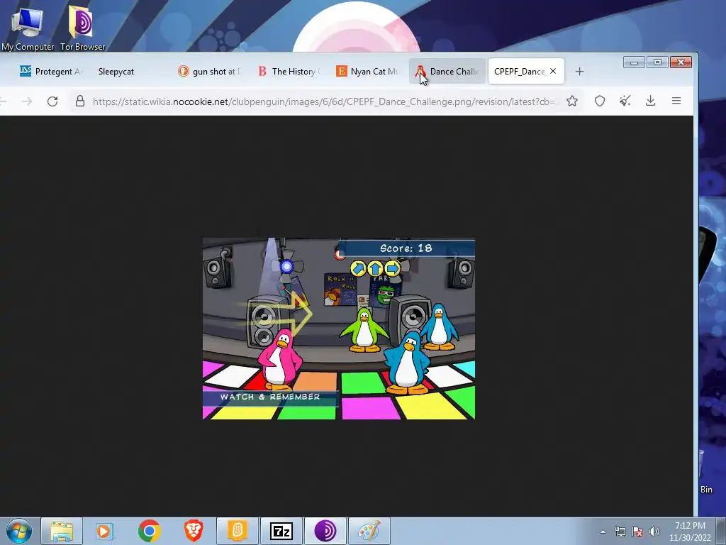
Task: Close the CPEPF_Dance tab
Action: (553, 71)
